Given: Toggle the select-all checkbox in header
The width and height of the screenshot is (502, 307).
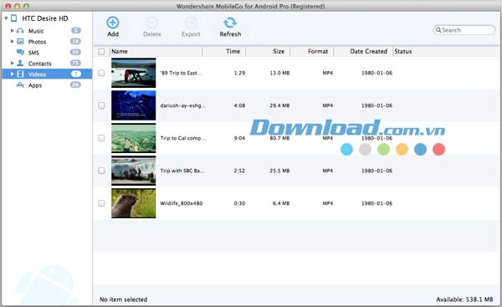Looking at the screenshot, I should 101,52.
